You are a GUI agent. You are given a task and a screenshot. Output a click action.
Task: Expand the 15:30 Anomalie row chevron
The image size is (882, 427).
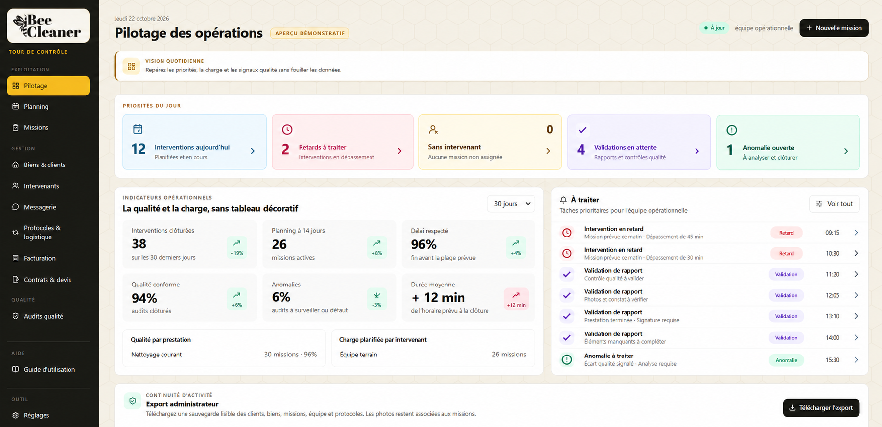click(856, 360)
